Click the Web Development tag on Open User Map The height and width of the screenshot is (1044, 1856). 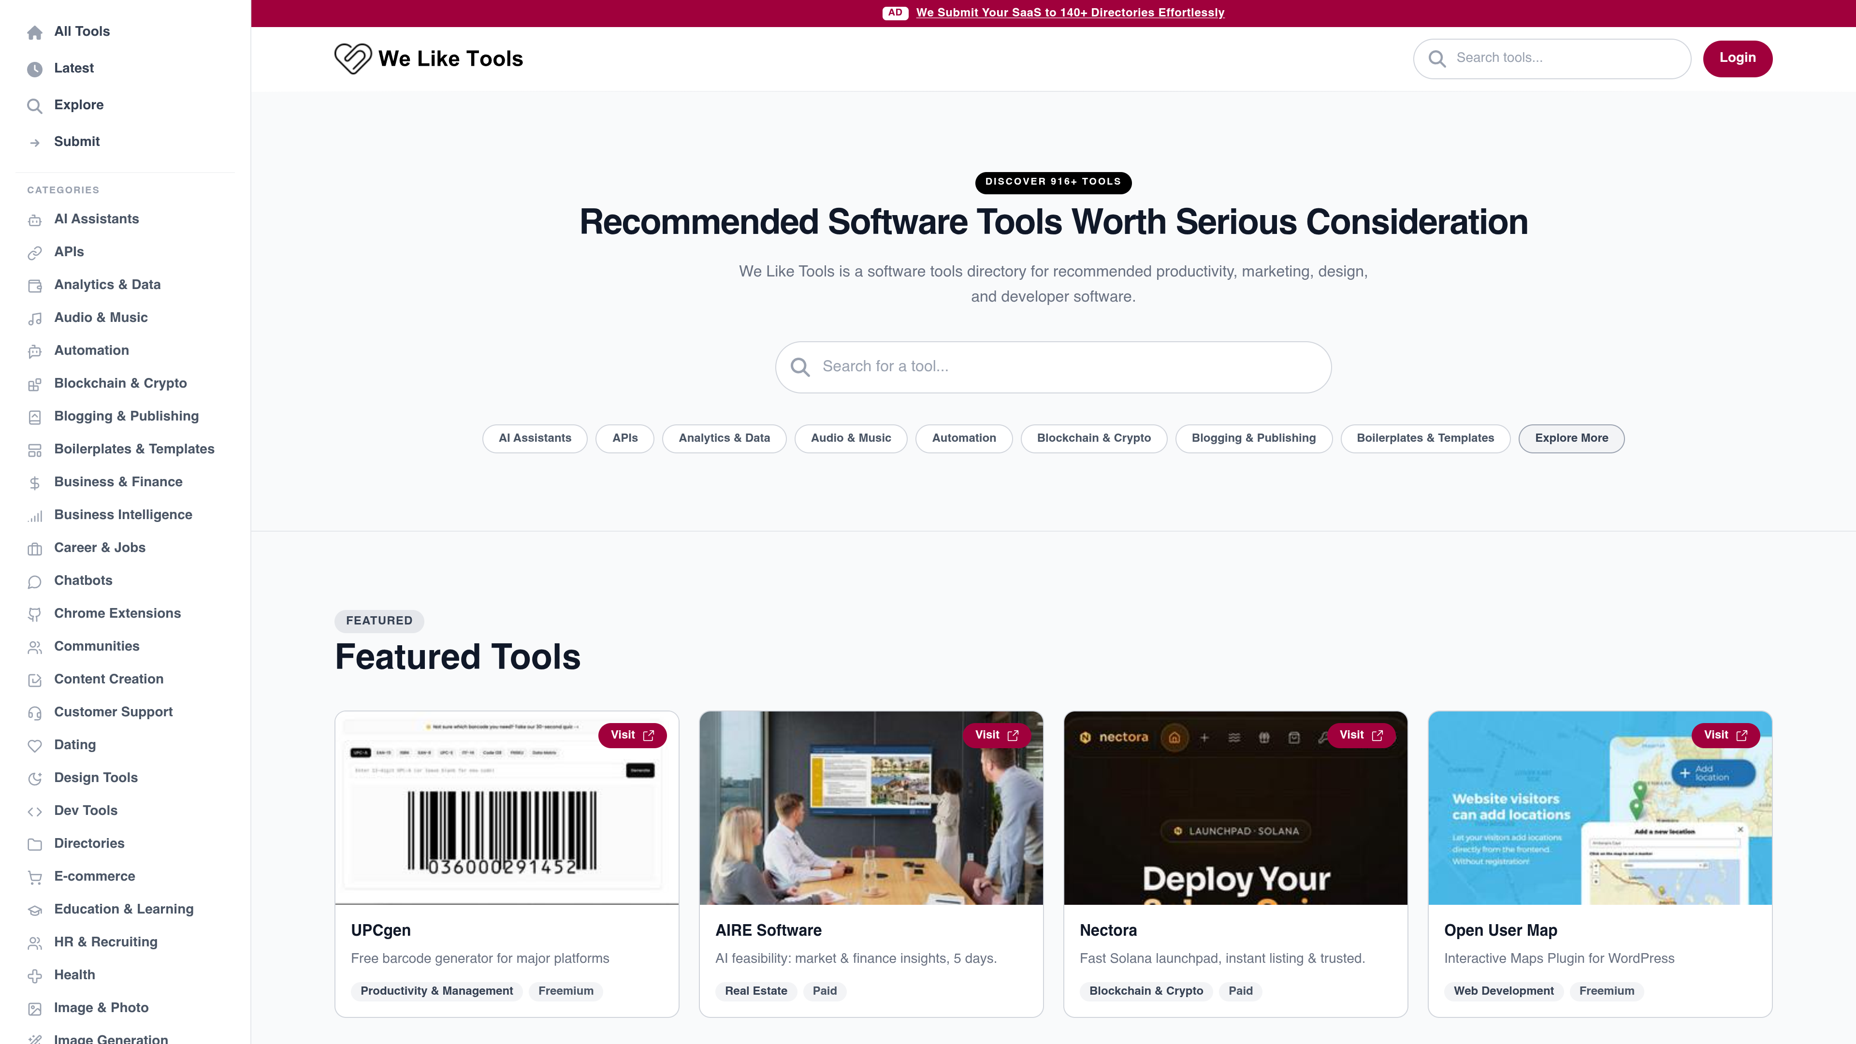point(1504,991)
